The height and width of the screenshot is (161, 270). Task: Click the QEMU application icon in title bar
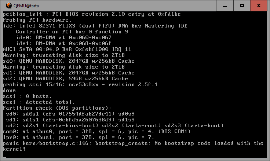point(6,6)
